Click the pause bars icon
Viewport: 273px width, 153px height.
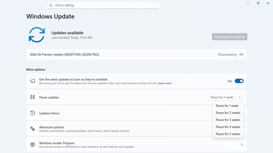tap(33, 97)
